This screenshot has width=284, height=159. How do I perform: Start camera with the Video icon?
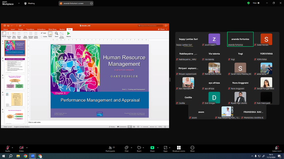21,148
